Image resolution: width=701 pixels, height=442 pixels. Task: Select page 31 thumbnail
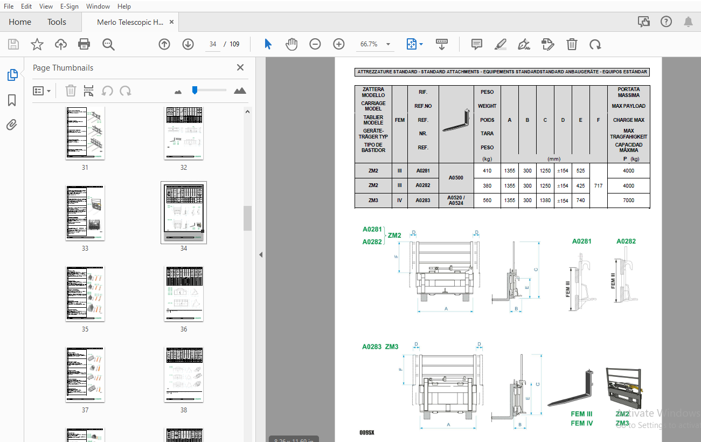point(85,133)
